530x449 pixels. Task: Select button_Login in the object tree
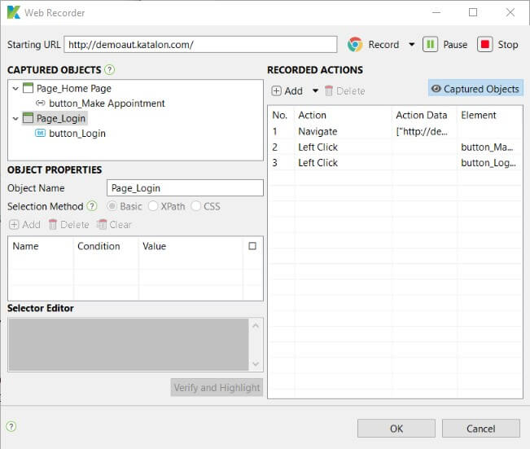tap(77, 134)
